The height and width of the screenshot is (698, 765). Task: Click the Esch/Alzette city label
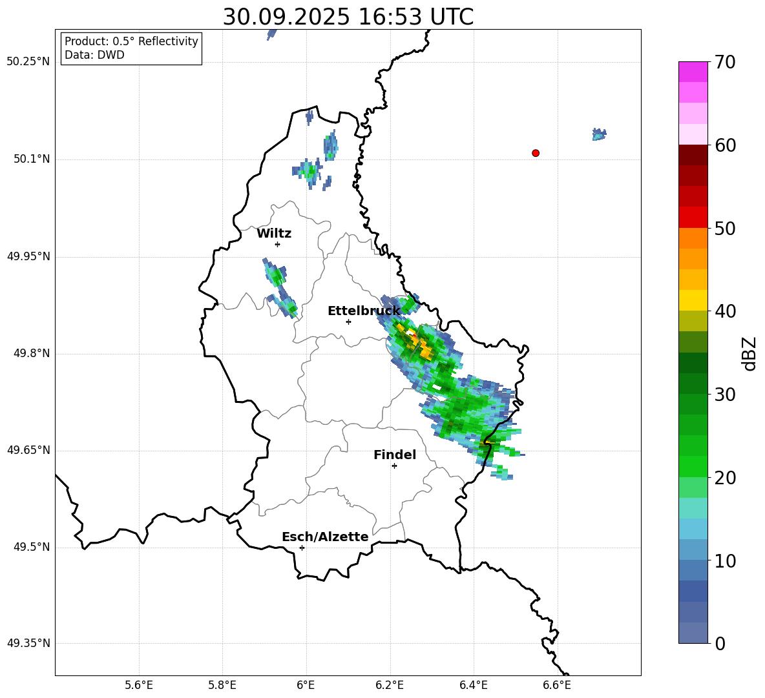coord(325,537)
